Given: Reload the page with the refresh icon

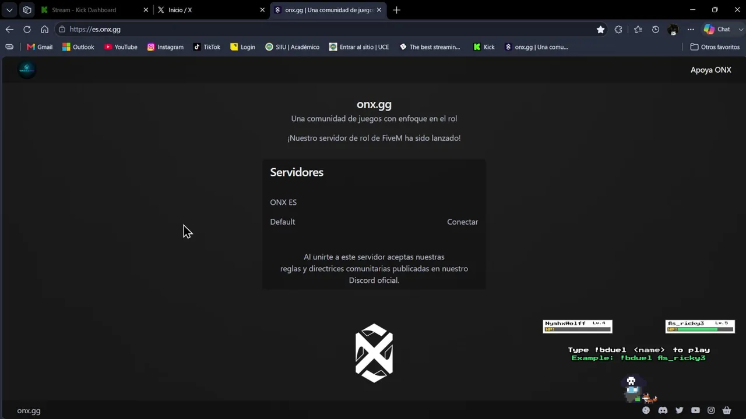Looking at the screenshot, I should [27, 29].
